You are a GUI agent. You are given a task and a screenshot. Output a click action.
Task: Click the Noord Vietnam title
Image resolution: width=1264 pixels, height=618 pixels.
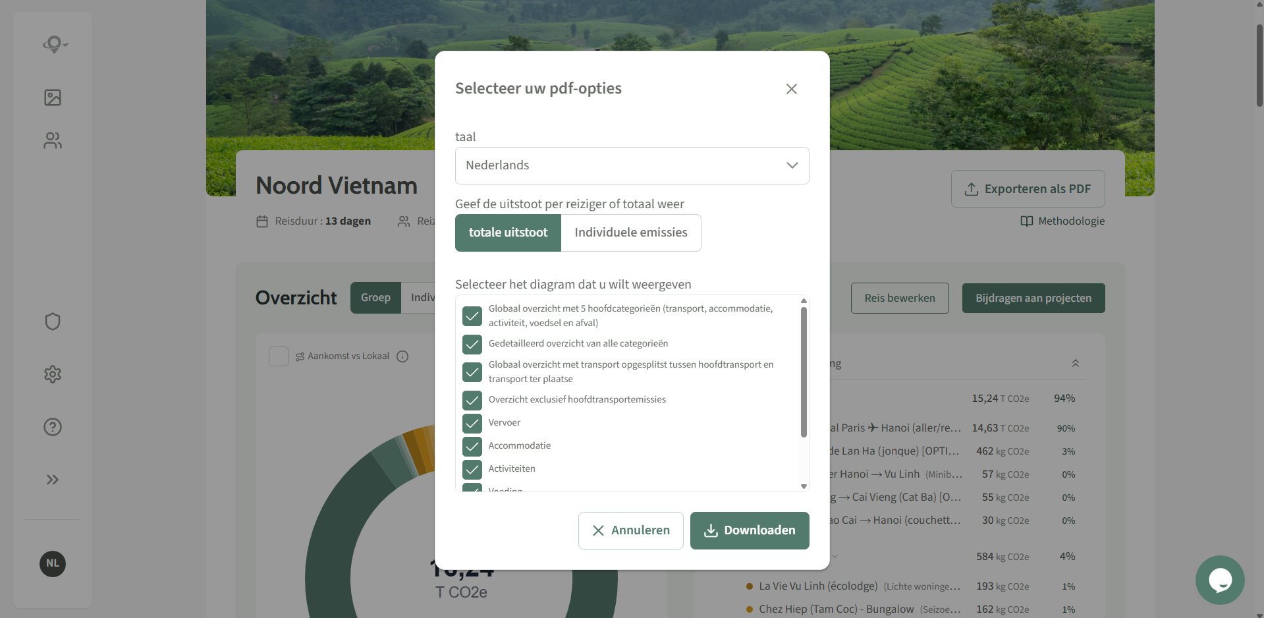pos(337,186)
